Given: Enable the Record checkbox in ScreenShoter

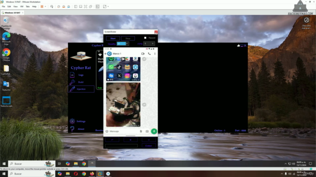Looking at the screenshot, I should tap(145, 38).
